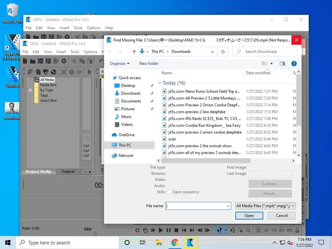Click New folder in the file dialog
This screenshot has height=249, width=332.
click(x=148, y=64)
